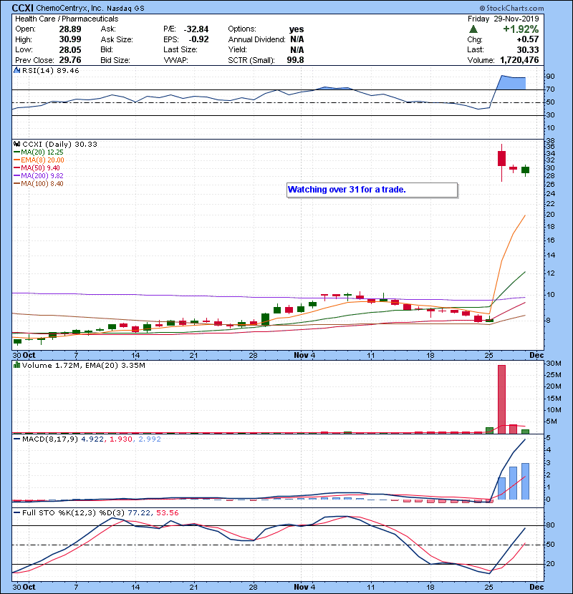This screenshot has height=594, width=573.
Task: Click the Dec label on price chart axis
Action: (536, 356)
